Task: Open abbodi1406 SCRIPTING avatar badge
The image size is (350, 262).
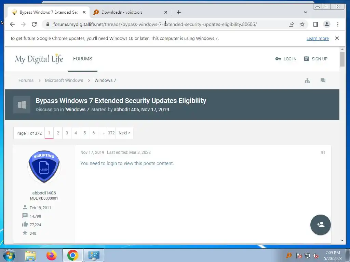Action: click(x=44, y=166)
